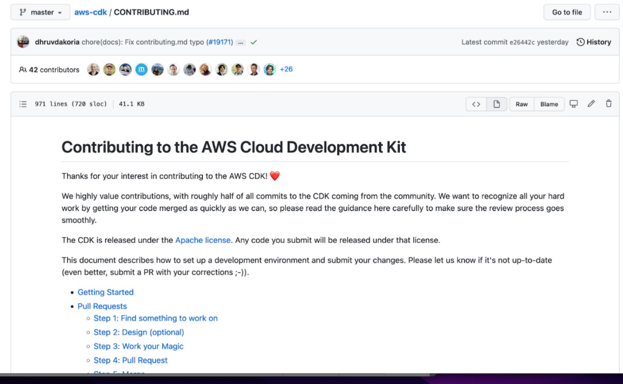
Task: Open pull request #19171 link
Action: [220, 42]
